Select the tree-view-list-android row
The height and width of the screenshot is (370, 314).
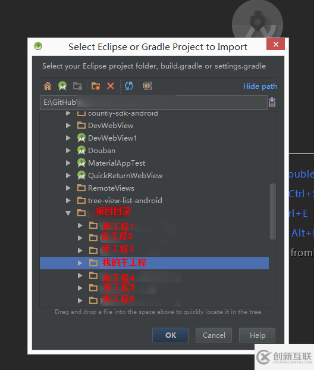154,201
